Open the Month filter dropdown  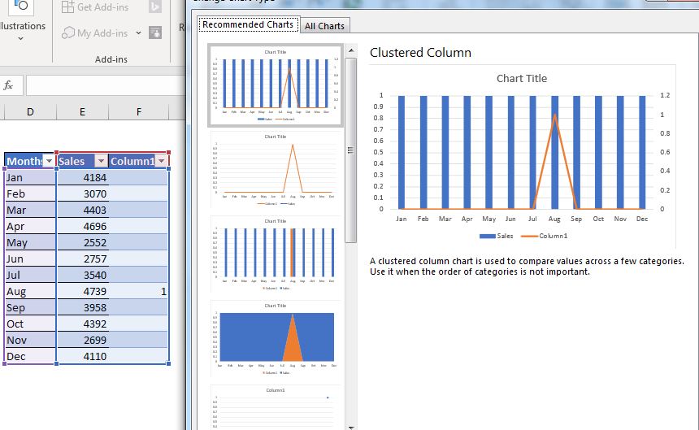pos(49,161)
